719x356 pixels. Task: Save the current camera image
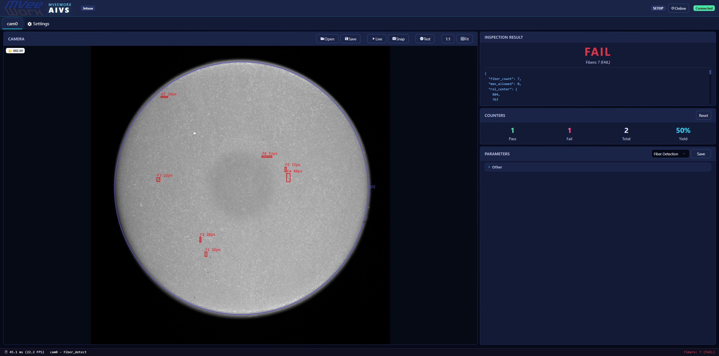(x=350, y=39)
